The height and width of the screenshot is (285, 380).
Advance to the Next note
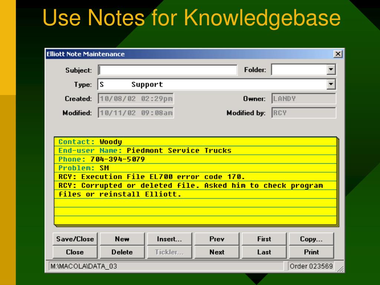tap(217, 252)
